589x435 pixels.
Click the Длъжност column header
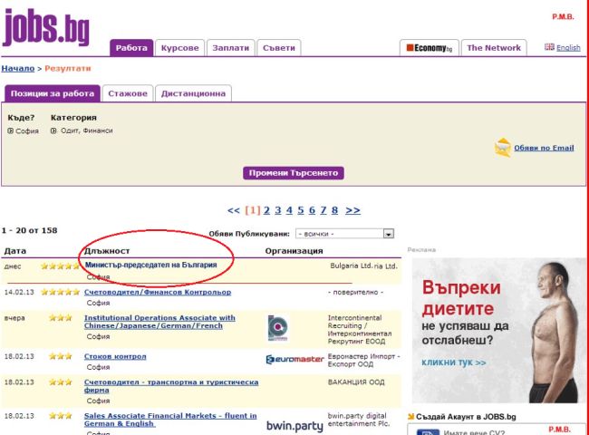click(x=107, y=251)
